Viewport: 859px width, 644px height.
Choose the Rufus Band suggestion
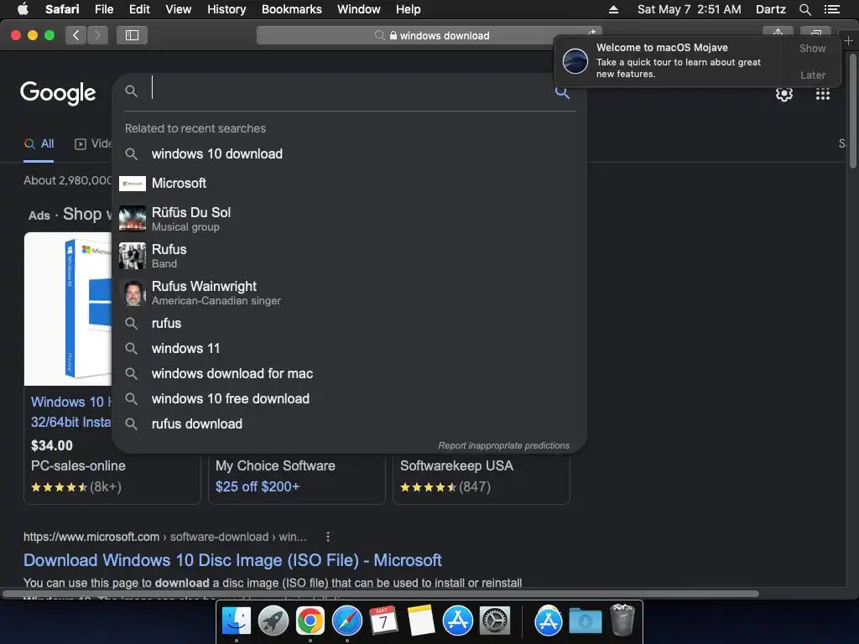(349, 256)
